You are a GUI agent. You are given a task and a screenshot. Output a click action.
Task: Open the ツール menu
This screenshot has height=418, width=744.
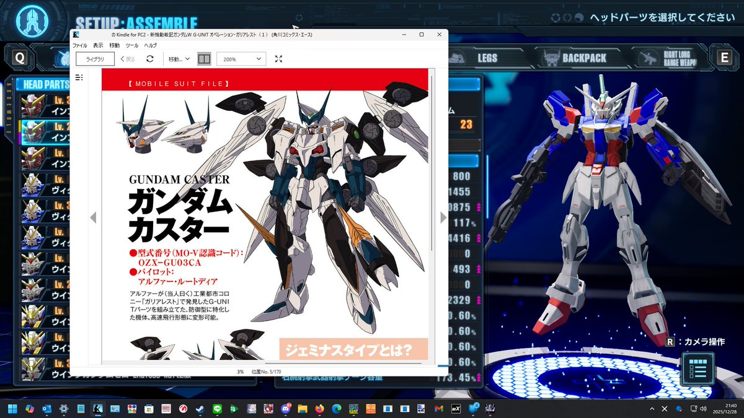(x=132, y=45)
